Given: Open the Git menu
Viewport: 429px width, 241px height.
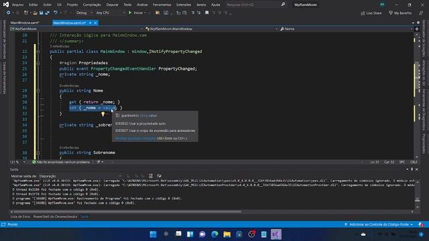Looking at the screenshot, I should pyautogui.click(x=59, y=5).
